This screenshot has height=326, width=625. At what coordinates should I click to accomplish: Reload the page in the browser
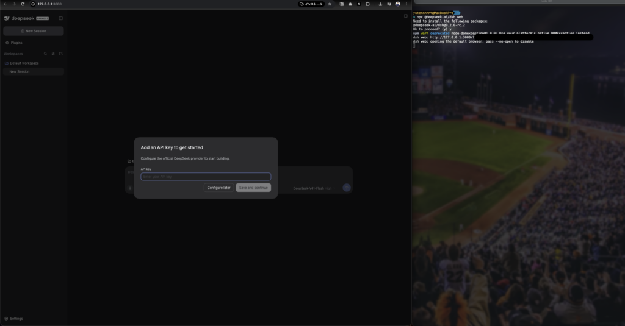tap(23, 4)
